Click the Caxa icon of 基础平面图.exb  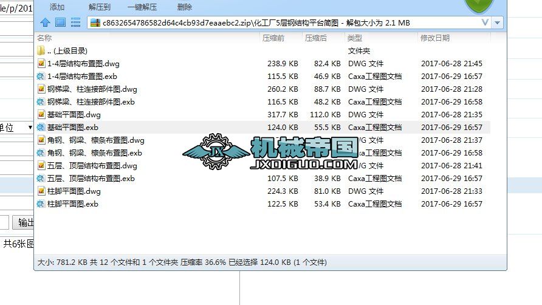[x=41, y=127]
